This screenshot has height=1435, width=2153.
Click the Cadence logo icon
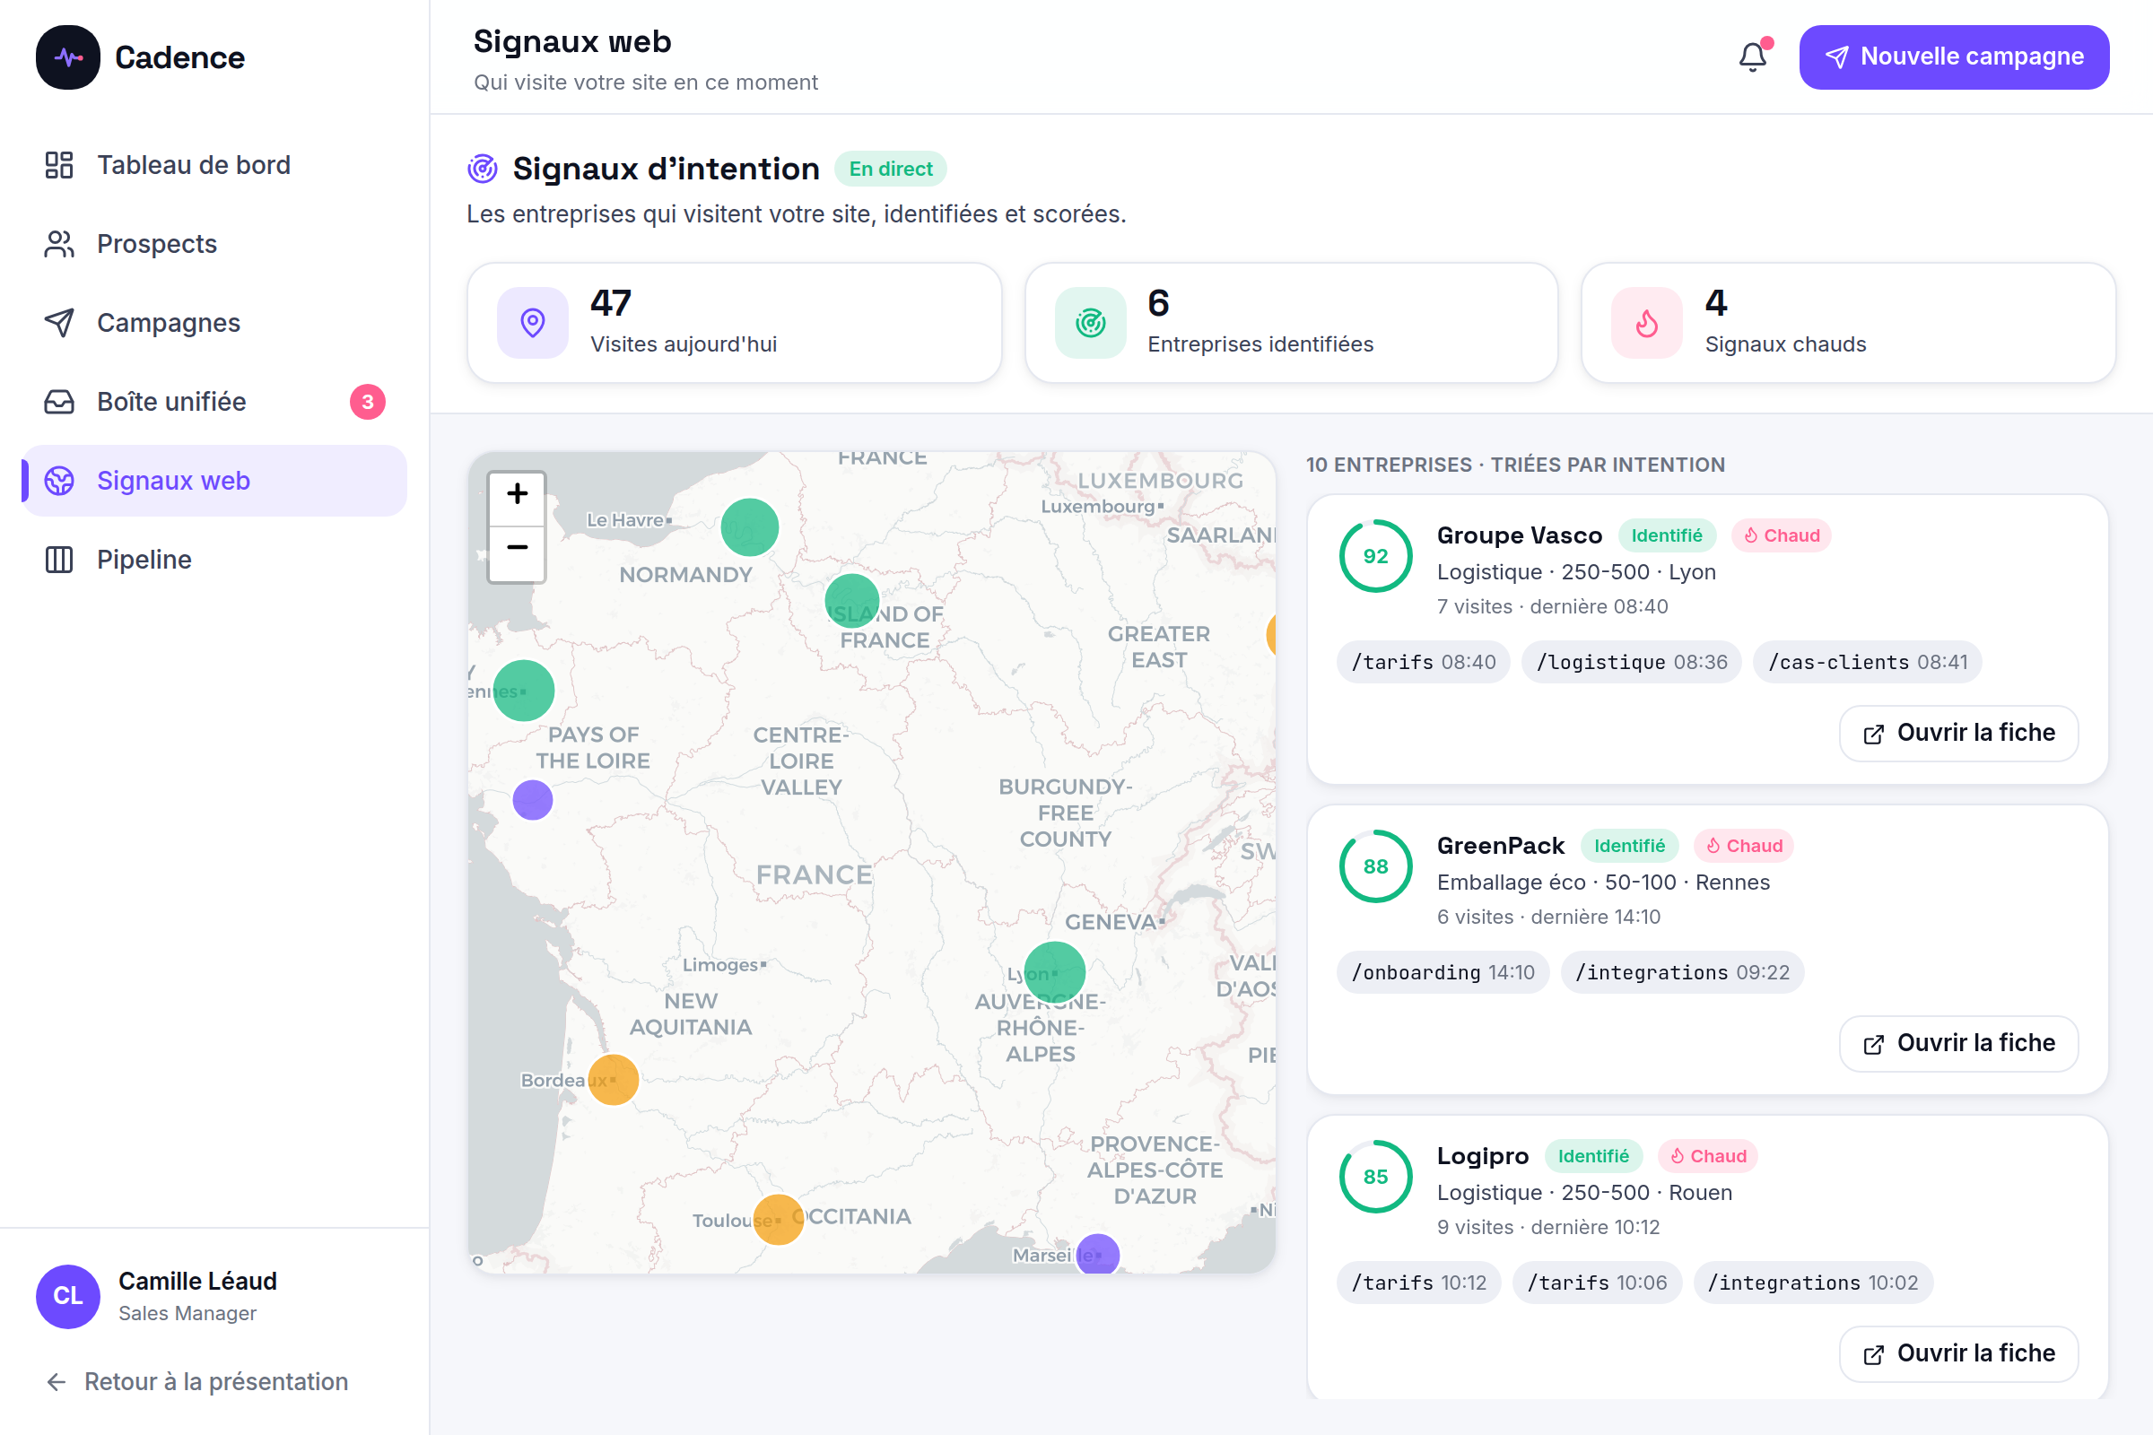click(x=68, y=57)
